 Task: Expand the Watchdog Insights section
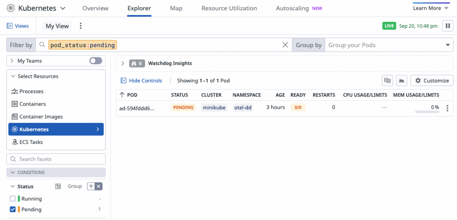123,63
